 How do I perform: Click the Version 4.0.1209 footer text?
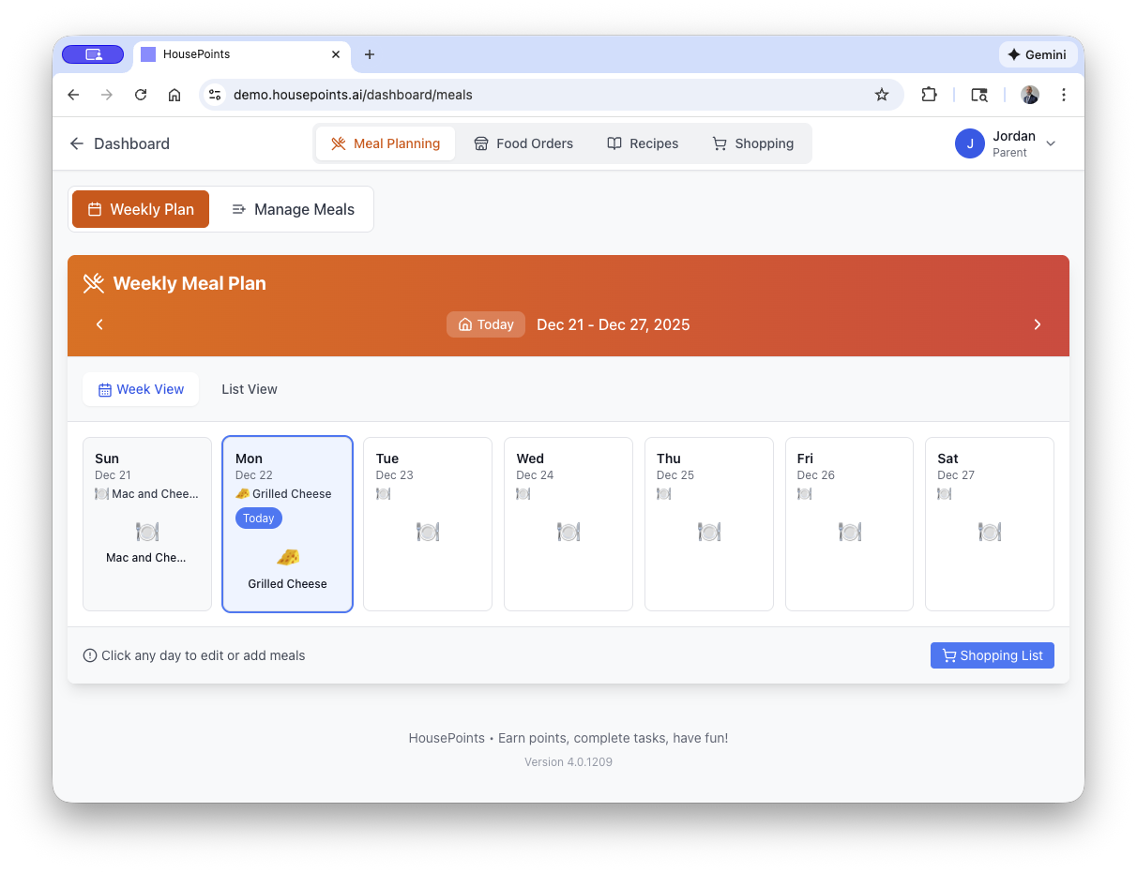(x=568, y=762)
